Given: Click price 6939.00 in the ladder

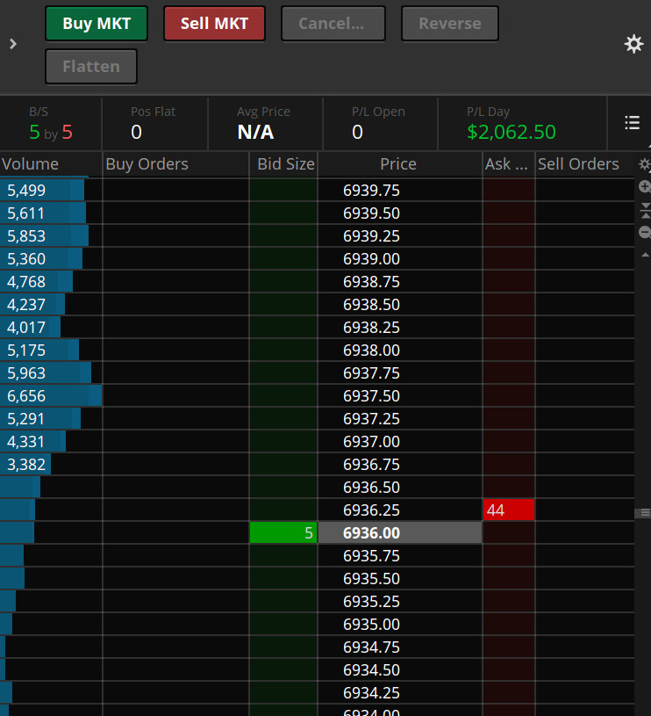Looking at the screenshot, I should coord(371,258).
